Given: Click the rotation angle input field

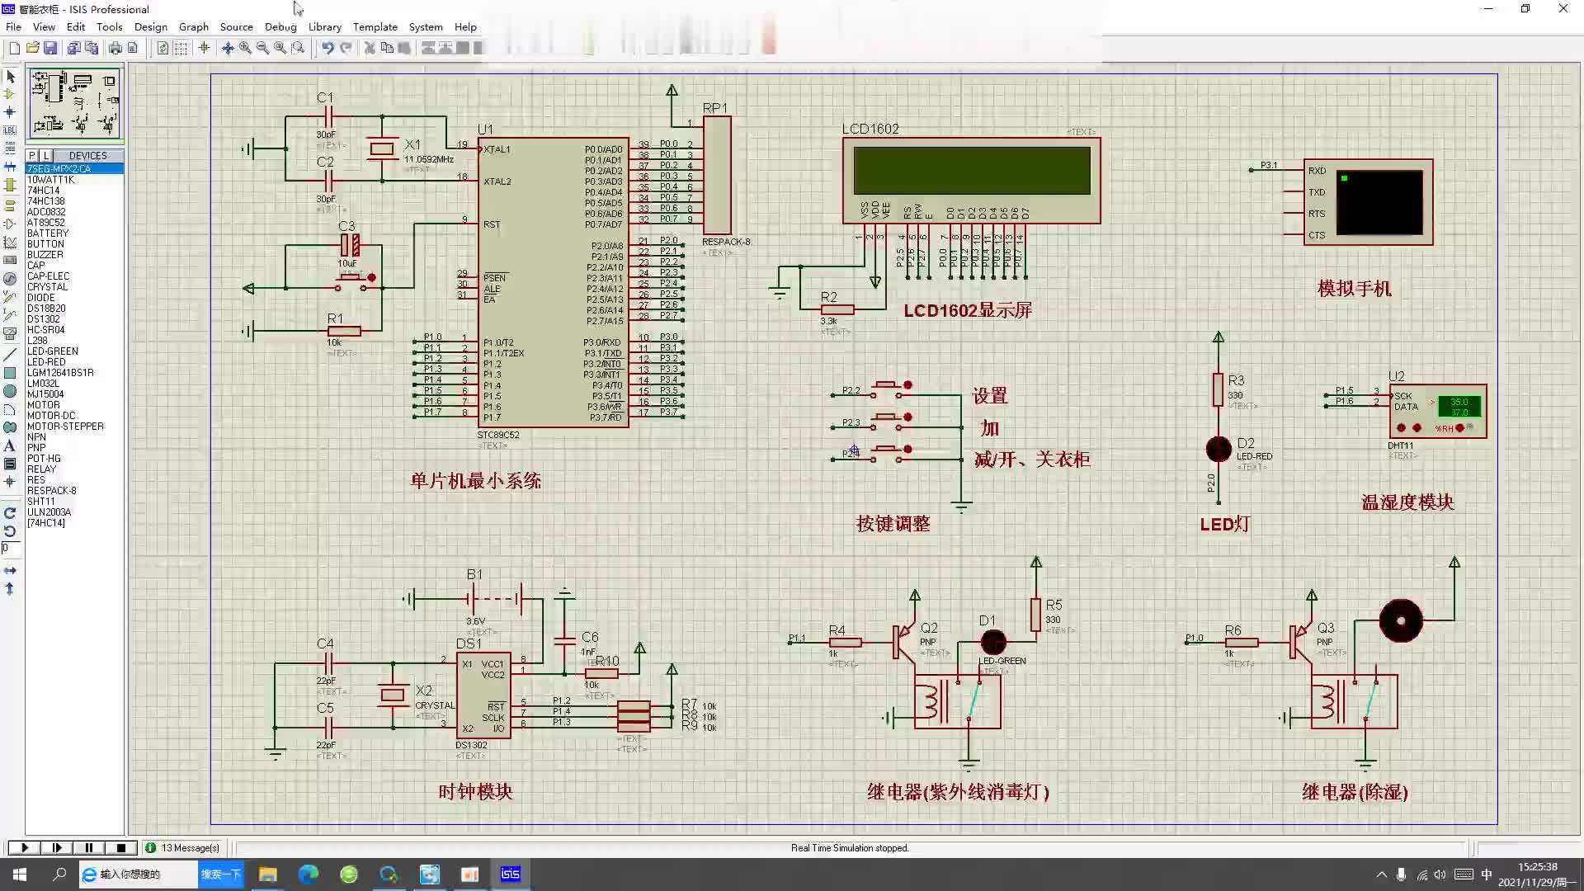Looking at the screenshot, I should (x=11, y=548).
